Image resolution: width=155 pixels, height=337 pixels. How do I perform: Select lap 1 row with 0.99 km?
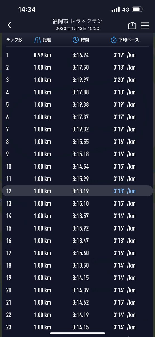(x=77, y=55)
